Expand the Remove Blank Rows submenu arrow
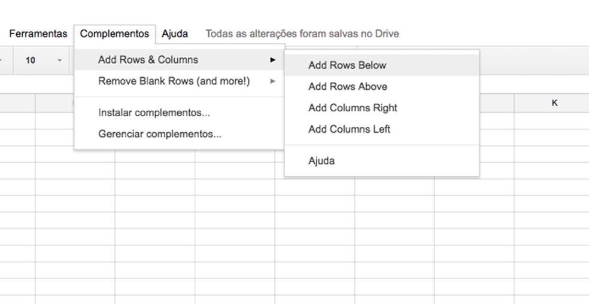 coord(272,81)
